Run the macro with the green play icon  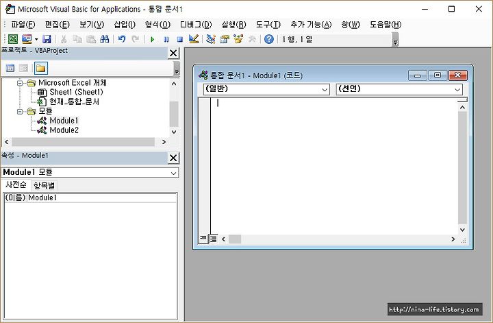click(x=153, y=39)
